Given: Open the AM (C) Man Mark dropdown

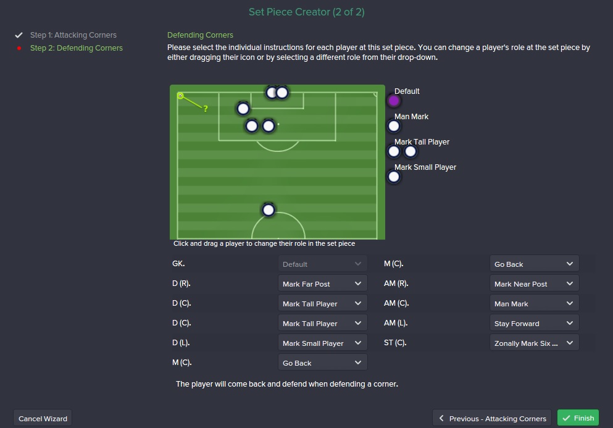Looking at the screenshot, I should [534, 304].
